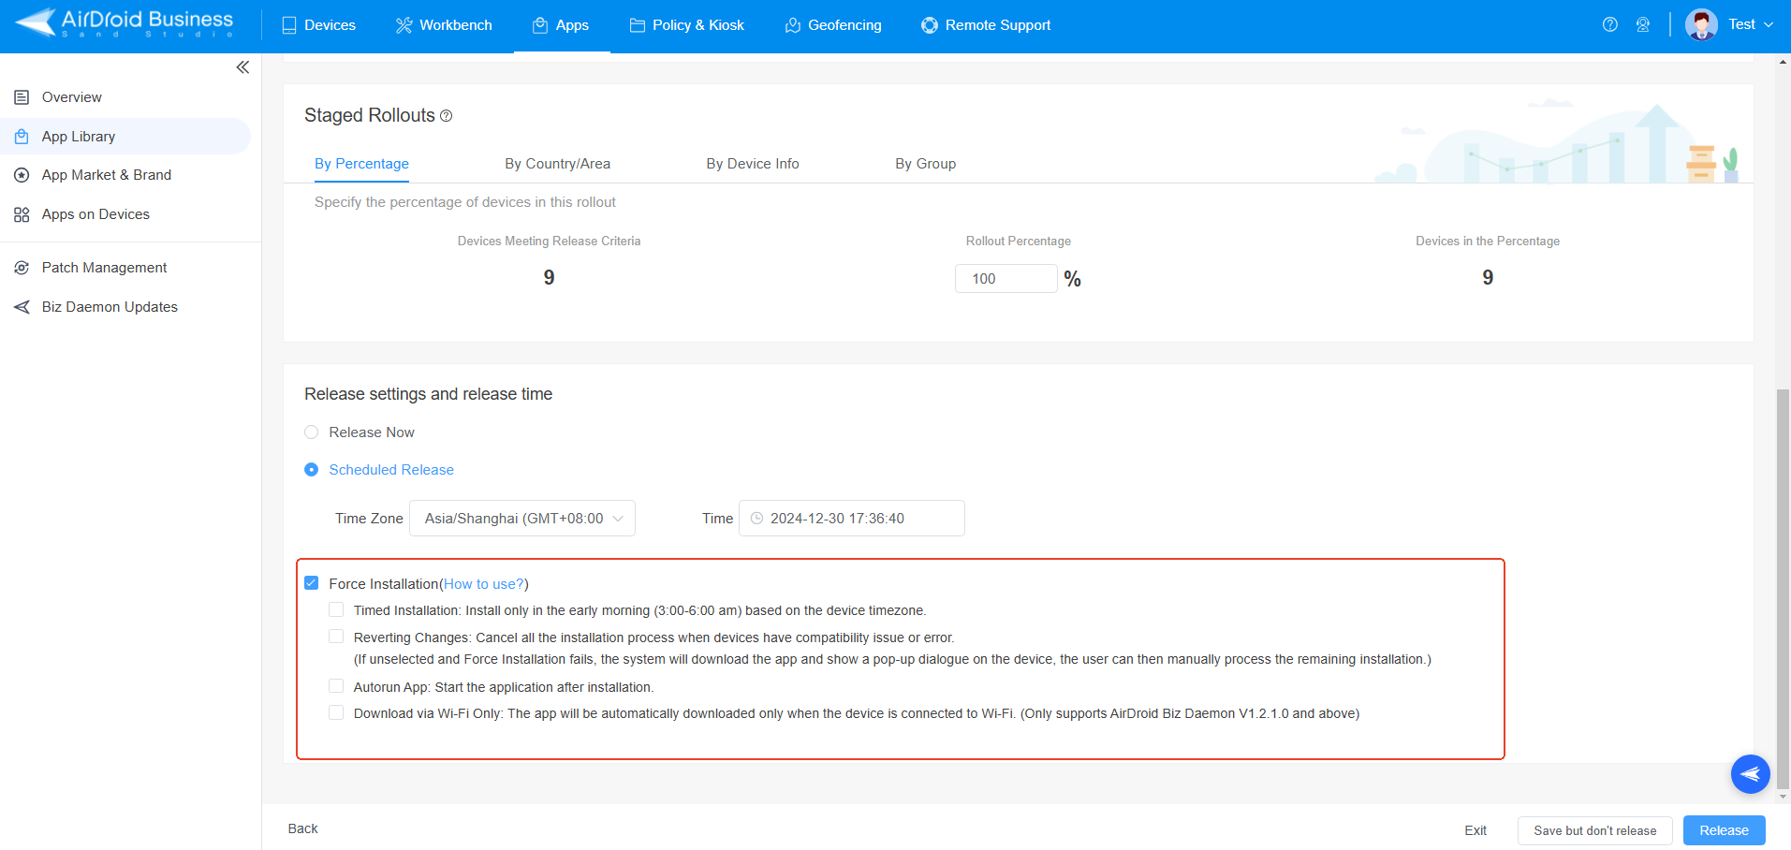Click the floating paper plane icon

pyautogui.click(x=1750, y=774)
